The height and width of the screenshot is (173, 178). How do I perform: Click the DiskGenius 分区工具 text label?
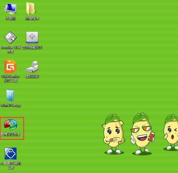point(11,78)
